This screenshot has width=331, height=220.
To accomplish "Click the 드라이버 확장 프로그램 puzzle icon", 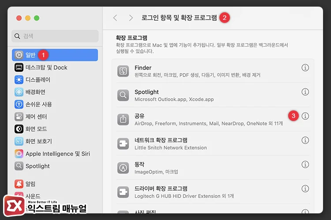I will tap(123, 192).
